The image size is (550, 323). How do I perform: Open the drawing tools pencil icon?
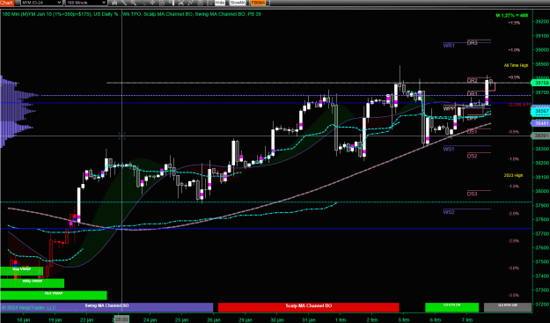coord(124,3)
